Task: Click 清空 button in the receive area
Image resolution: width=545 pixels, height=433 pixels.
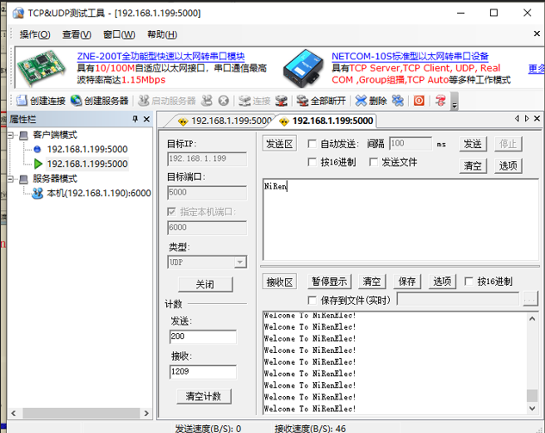Action: (x=372, y=281)
